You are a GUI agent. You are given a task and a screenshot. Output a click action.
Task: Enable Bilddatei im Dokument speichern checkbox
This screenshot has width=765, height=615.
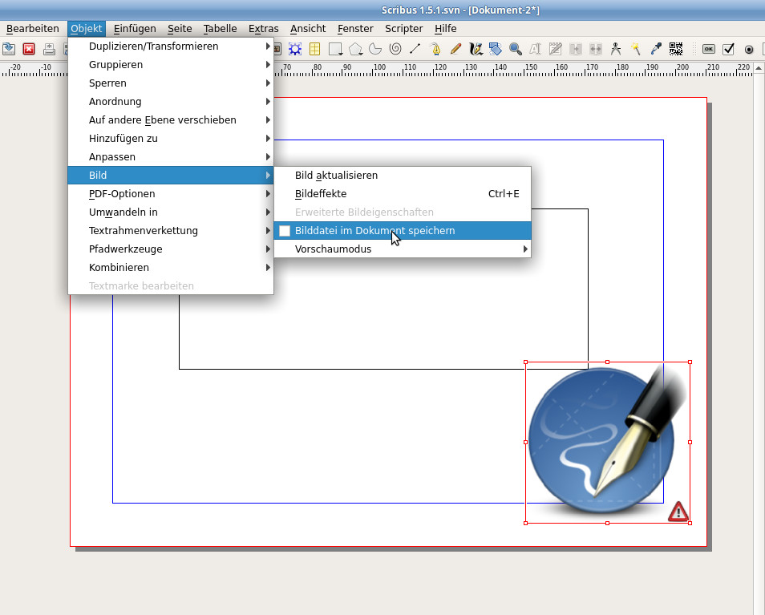[x=285, y=231]
